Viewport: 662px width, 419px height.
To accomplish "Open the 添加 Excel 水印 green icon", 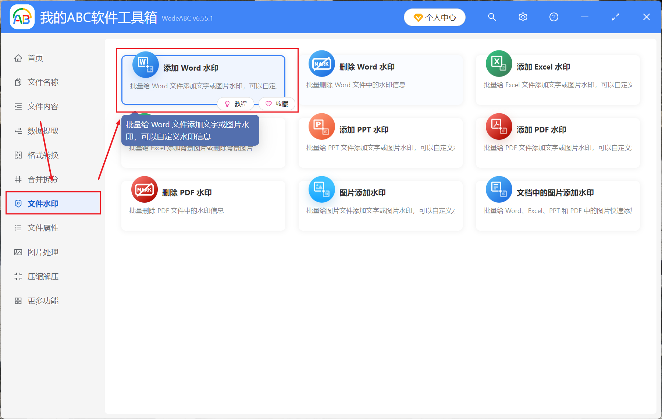I will tap(499, 64).
